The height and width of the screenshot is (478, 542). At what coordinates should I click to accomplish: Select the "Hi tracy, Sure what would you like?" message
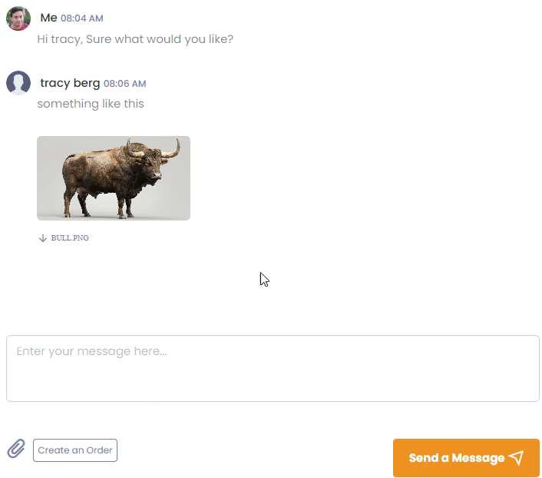[x=135, y=39]
